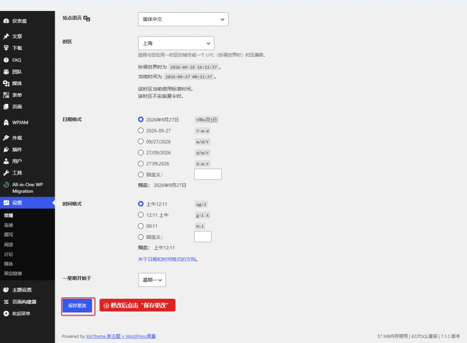The height and width of the screenshot is (343, 467).
Task: Open the 一星期开始于 星期一 dropdown
Action: [x=152, y=280]
